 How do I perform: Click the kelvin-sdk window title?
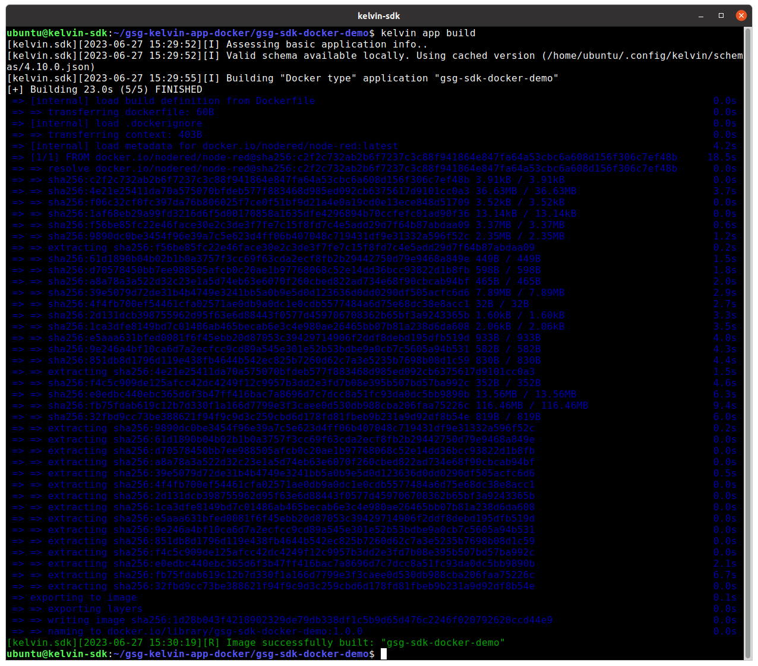click(x=378, y=15)
